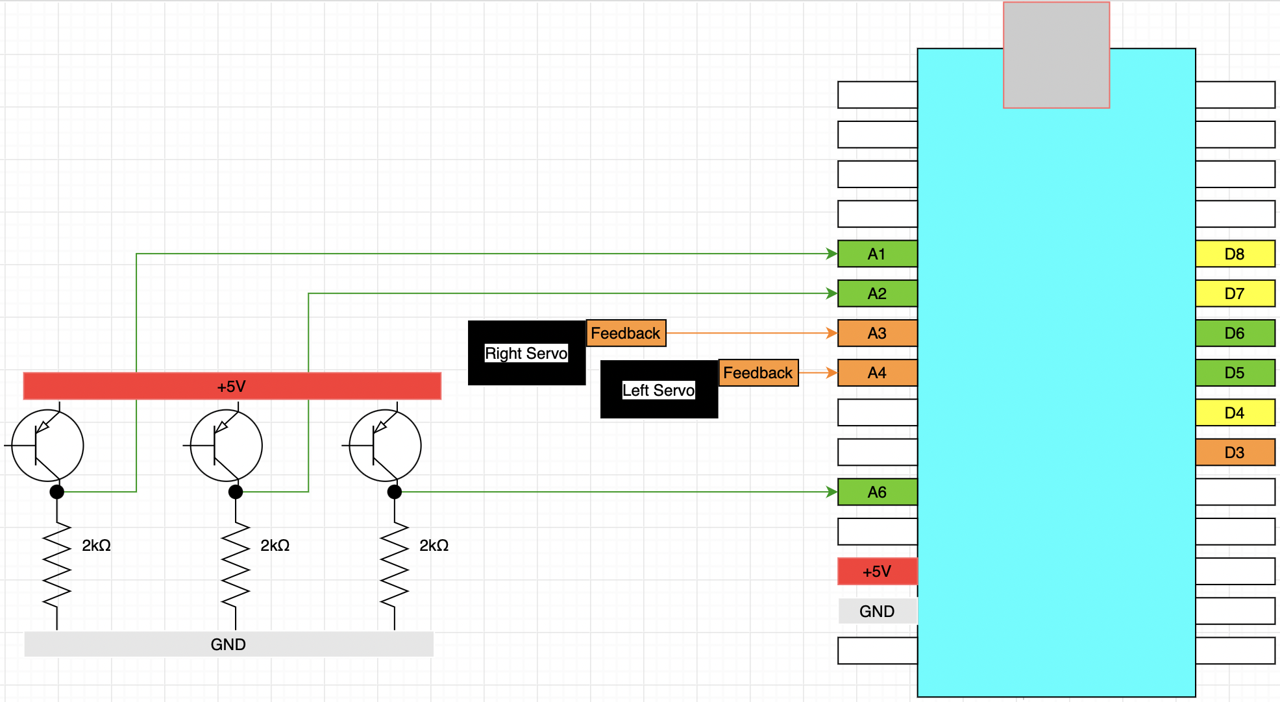1280x702 pixels.
Task: Click the orange A4 pin block
Action: pos(878,372)
